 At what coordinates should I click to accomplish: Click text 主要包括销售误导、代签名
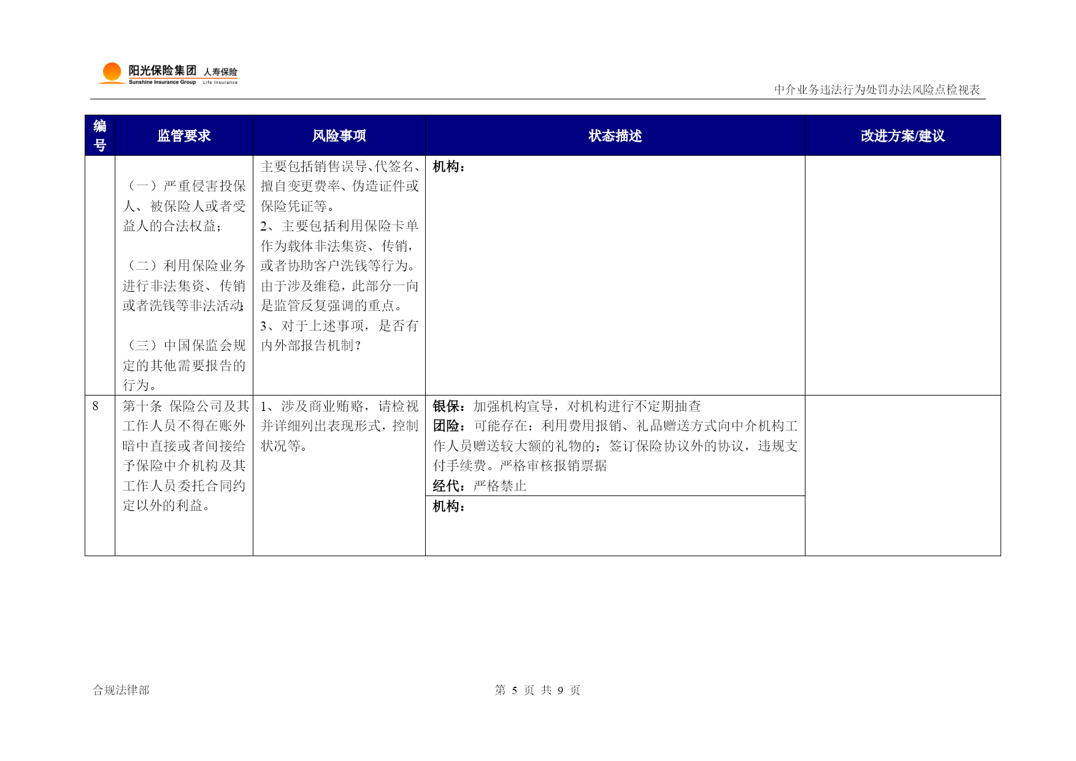(x=340, y=166)
